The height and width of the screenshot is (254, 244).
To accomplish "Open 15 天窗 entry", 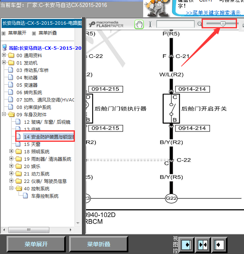I will coord(32,144).
